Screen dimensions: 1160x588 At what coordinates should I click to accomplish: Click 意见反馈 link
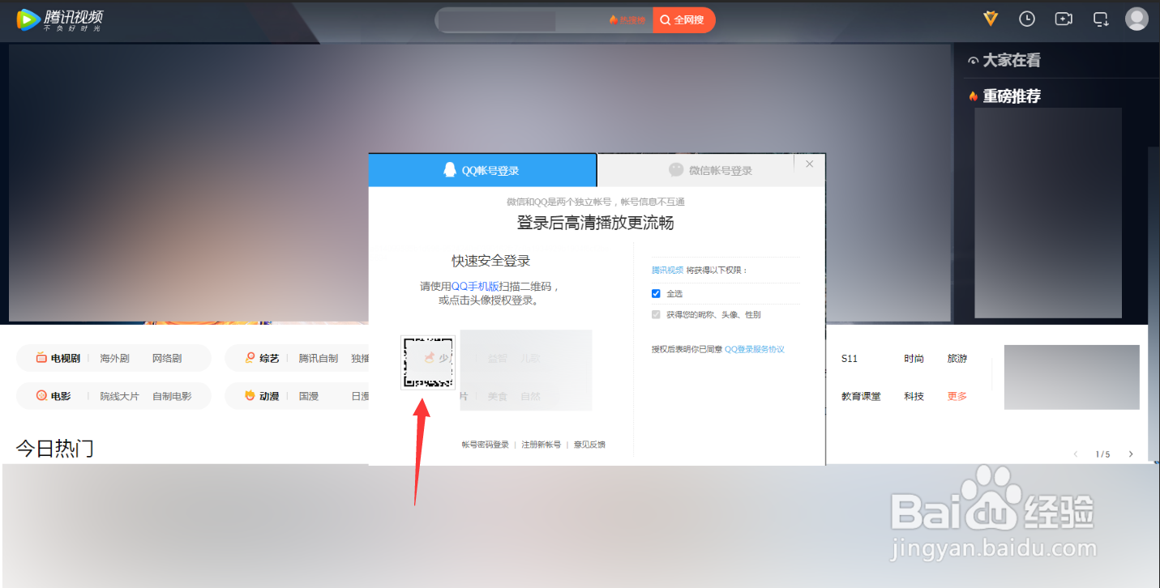(589, 445)
